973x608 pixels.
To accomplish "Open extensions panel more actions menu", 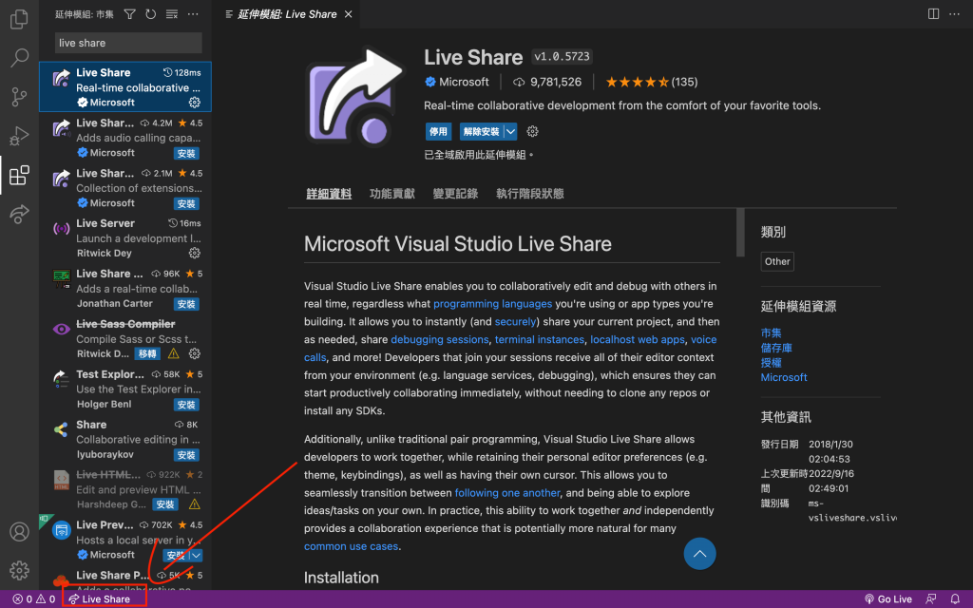I will pos(193,13).
